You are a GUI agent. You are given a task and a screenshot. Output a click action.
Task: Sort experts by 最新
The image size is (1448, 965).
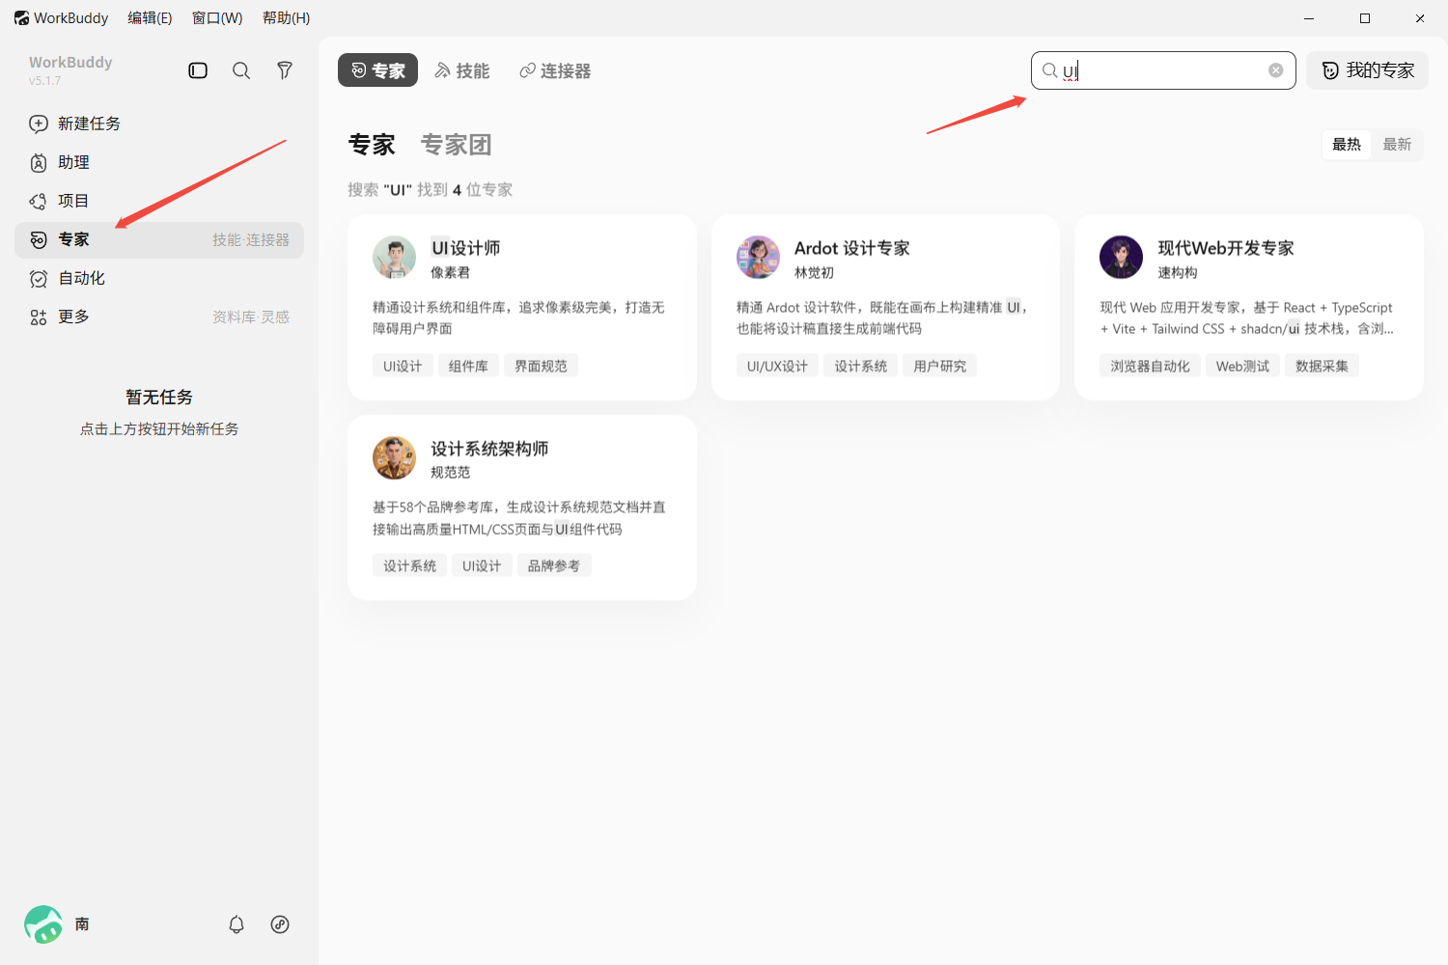1397,145
